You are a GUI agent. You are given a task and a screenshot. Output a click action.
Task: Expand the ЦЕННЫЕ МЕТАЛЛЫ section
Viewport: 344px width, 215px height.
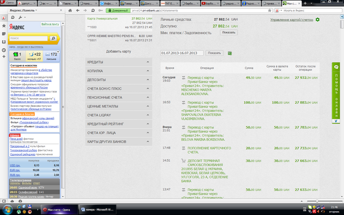118,106
